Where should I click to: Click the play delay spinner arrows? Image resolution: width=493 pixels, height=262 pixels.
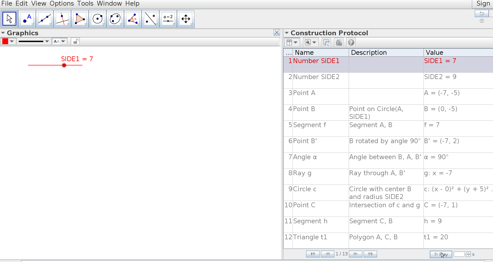[x=469, y=254]
